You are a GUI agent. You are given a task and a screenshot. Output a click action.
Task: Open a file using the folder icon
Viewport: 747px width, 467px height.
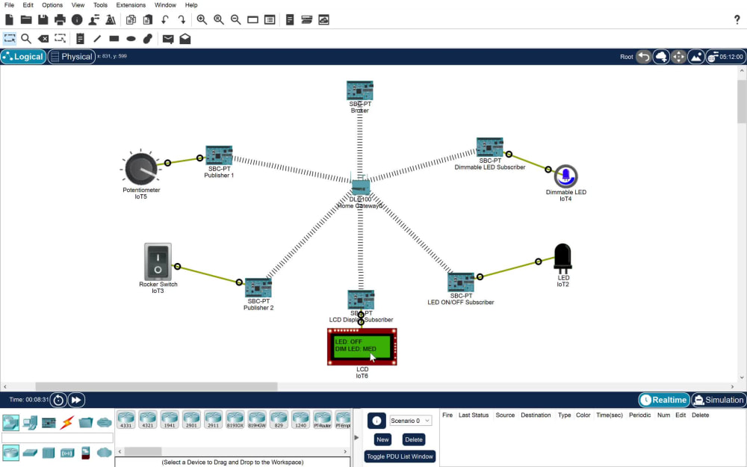25,19
